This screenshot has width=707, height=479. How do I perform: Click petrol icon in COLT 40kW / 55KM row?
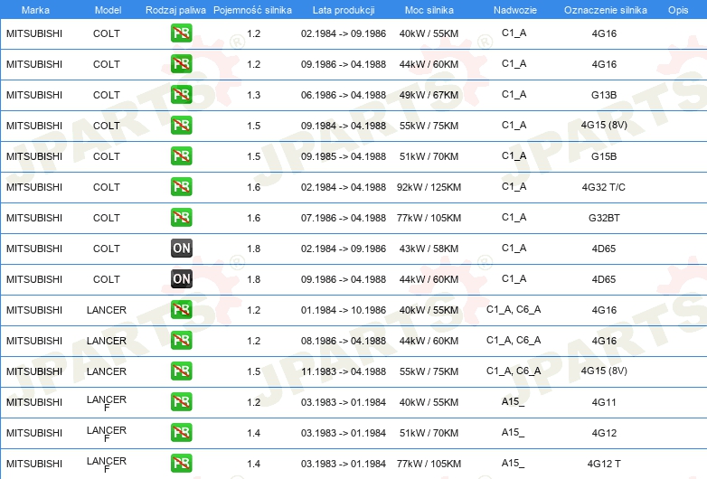(181, 33)
